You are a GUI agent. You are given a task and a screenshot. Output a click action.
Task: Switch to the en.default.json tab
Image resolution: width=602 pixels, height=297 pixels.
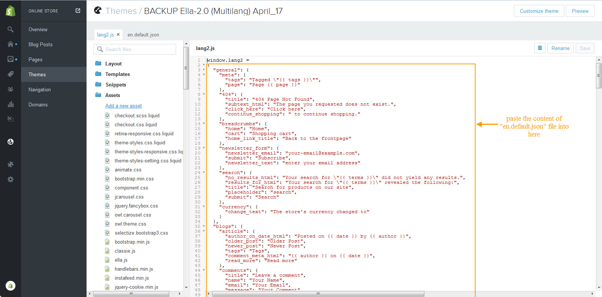point(143,35)
